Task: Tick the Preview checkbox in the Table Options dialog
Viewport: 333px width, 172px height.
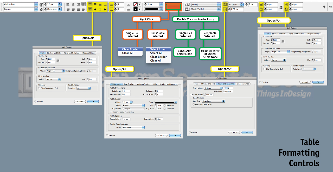Action: click(x=107, y=135)
